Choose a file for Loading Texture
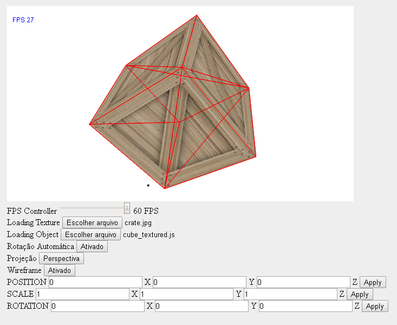The height and width of the screenshot is (325, 397). [93, 222]
